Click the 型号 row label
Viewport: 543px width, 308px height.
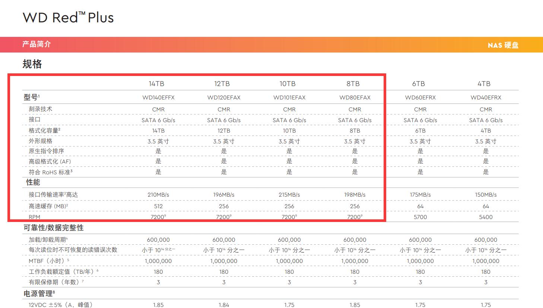click(x=31, y=97)
